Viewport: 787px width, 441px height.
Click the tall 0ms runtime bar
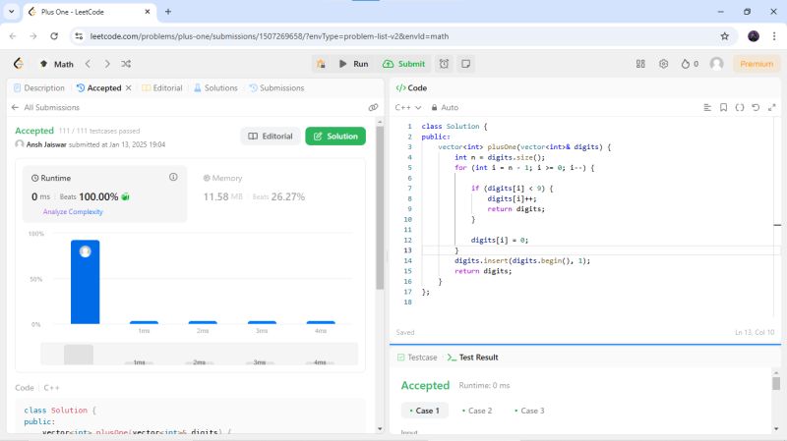85,282
